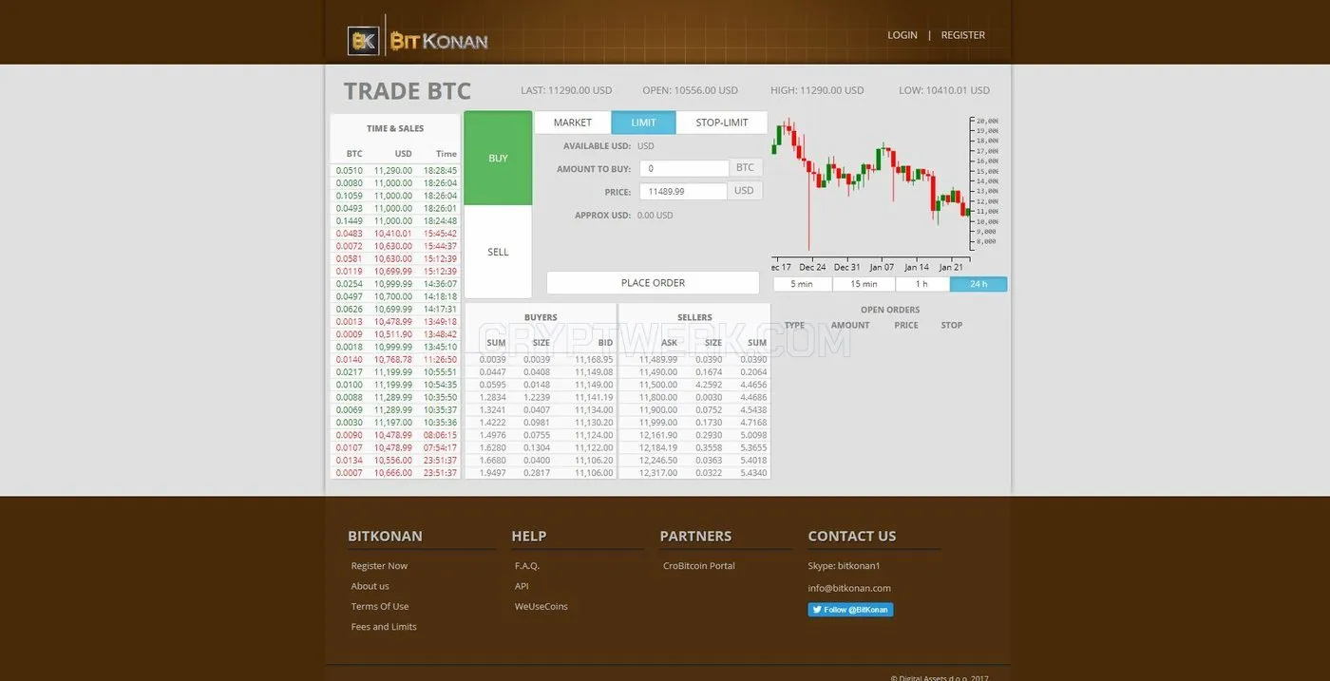
Task: Select the SELL side toggle
Action: (x=498, y=252)
